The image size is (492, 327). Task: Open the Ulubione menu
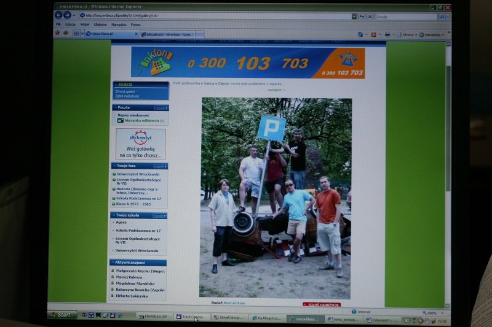tap(100, 25)
